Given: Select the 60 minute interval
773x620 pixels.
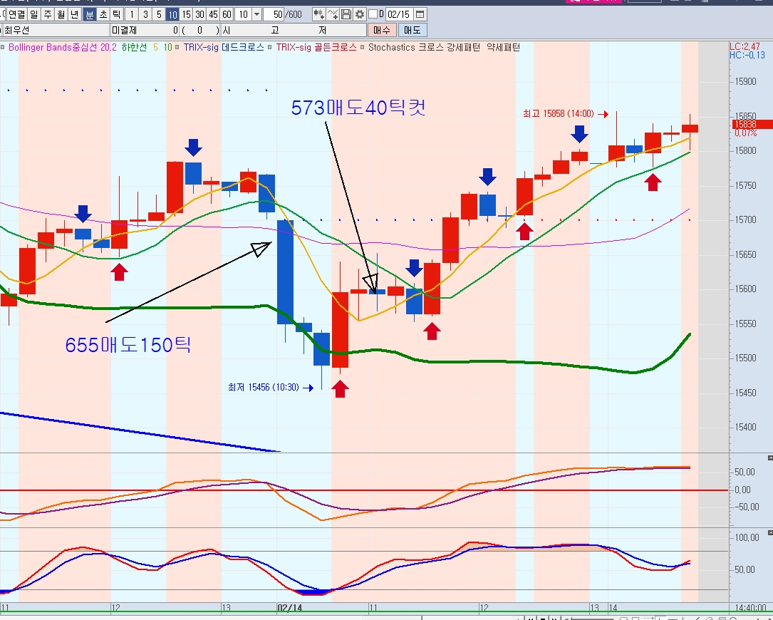Looking at the screenshot, I should click(227, 14).
